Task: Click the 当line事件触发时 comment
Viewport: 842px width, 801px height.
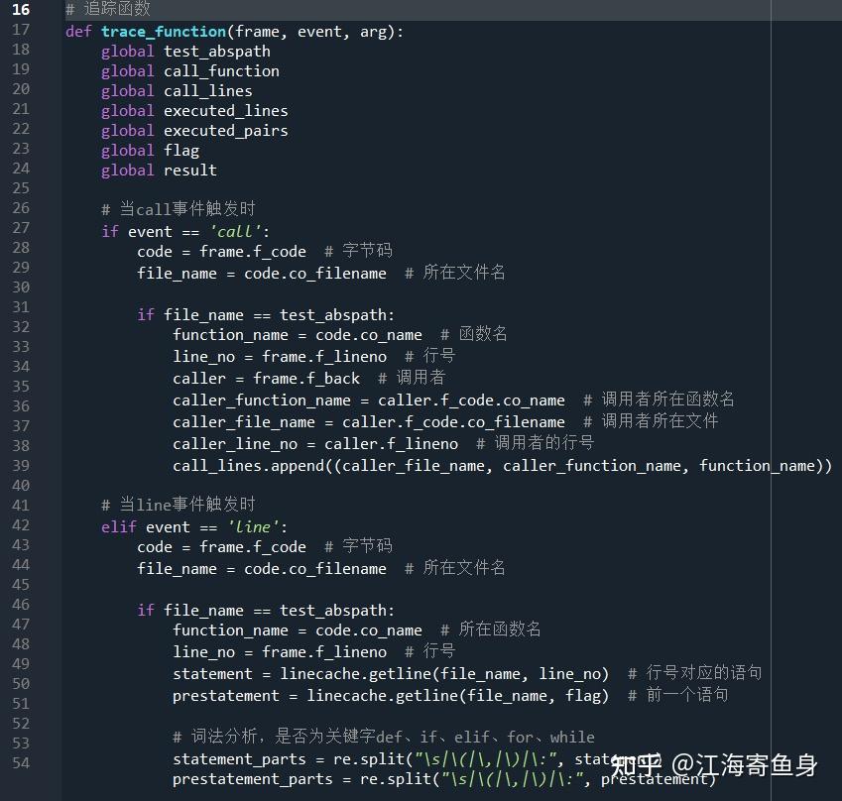Action: coord(179,505)
